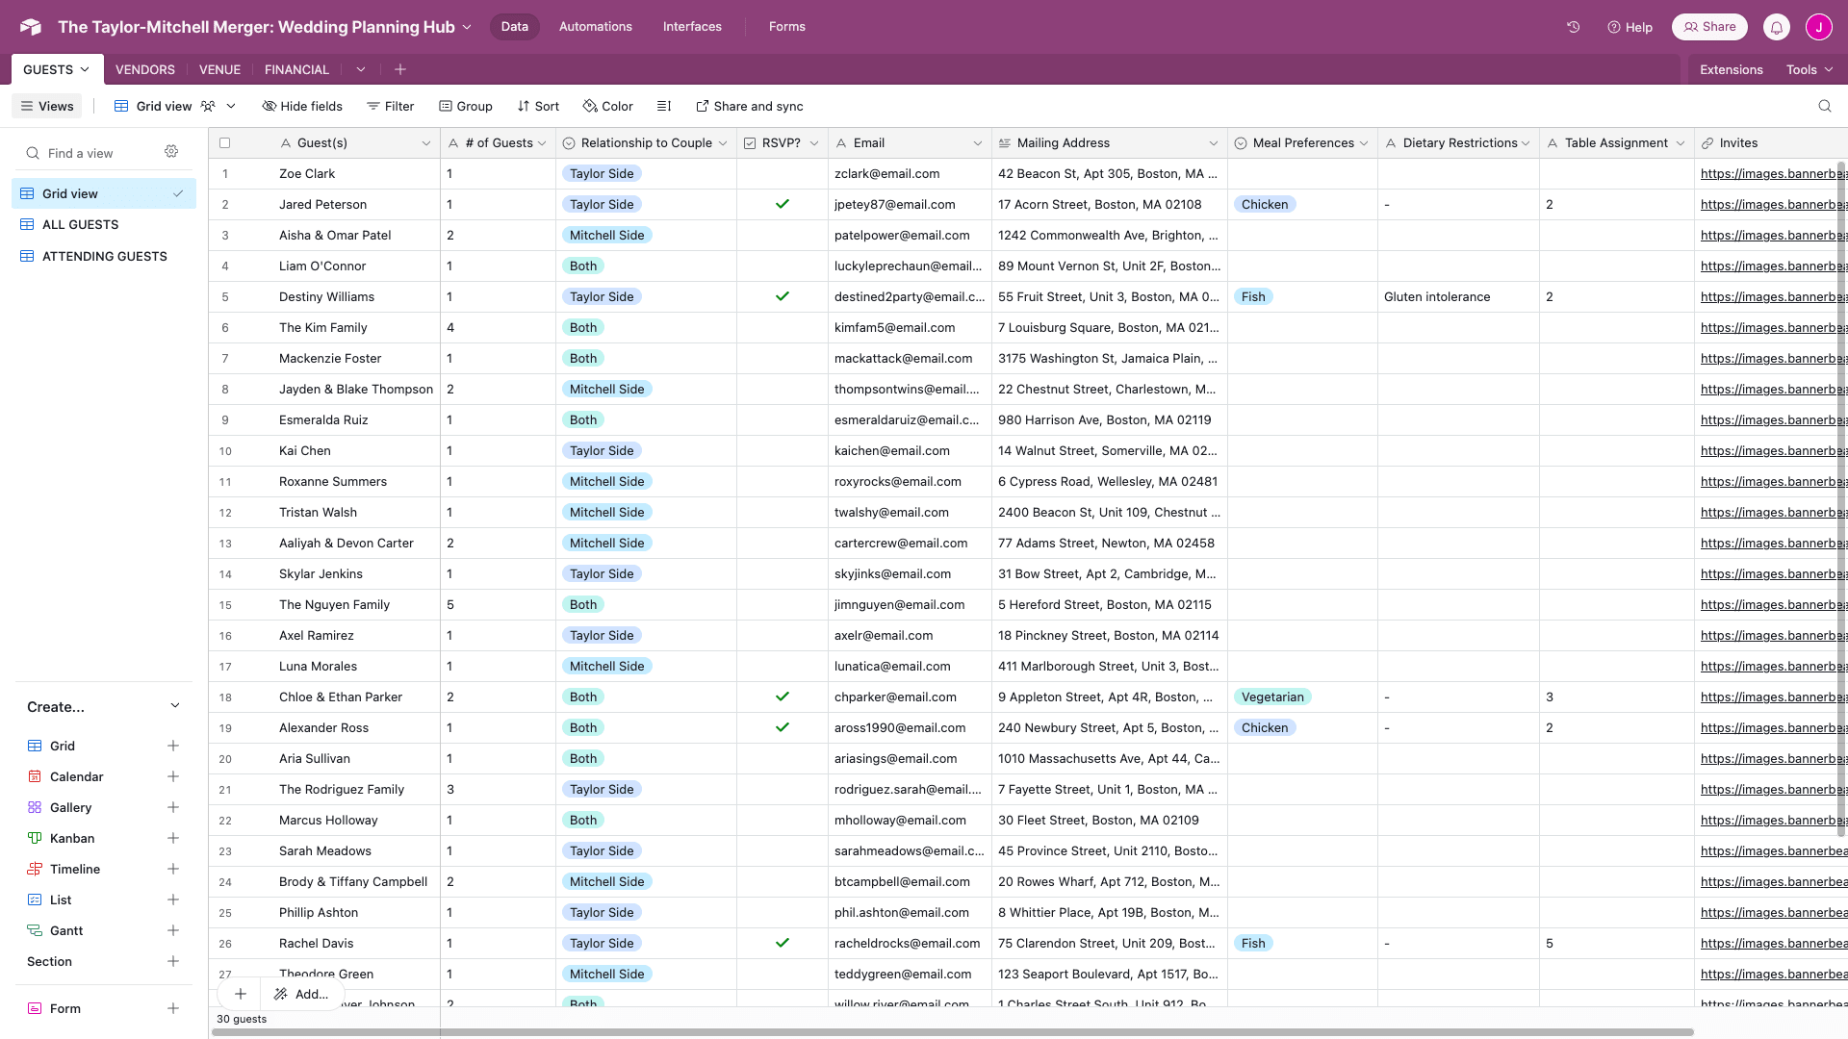The image size is (1848, 1039).
Task: Expand the Automations dropdown menu
Action: pyautogui.click(x=594, y=27)
